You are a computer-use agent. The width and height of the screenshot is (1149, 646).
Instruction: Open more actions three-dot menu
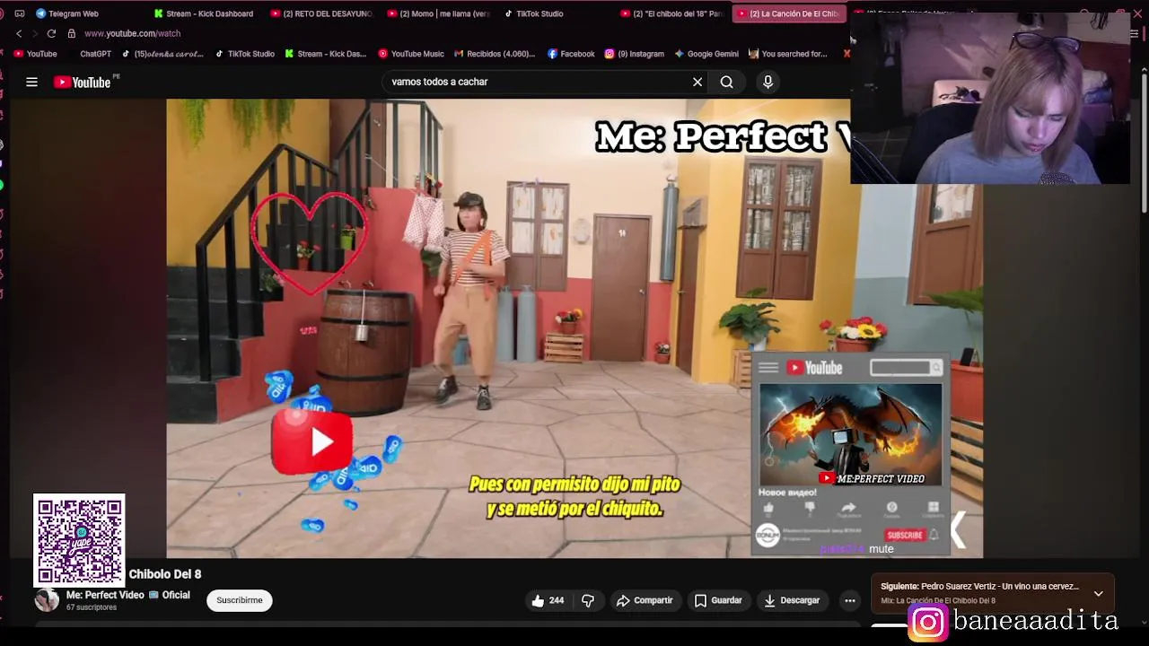point(849,600)
